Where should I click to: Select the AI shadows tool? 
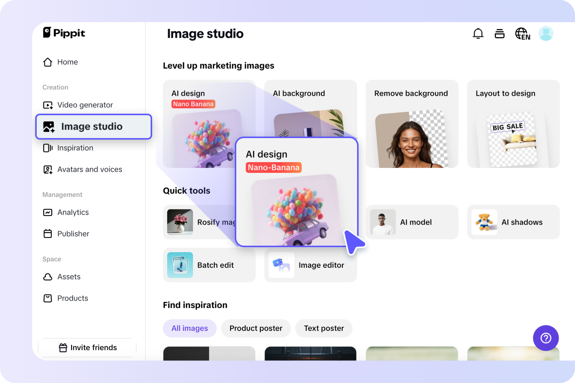[x=513, y=222]
